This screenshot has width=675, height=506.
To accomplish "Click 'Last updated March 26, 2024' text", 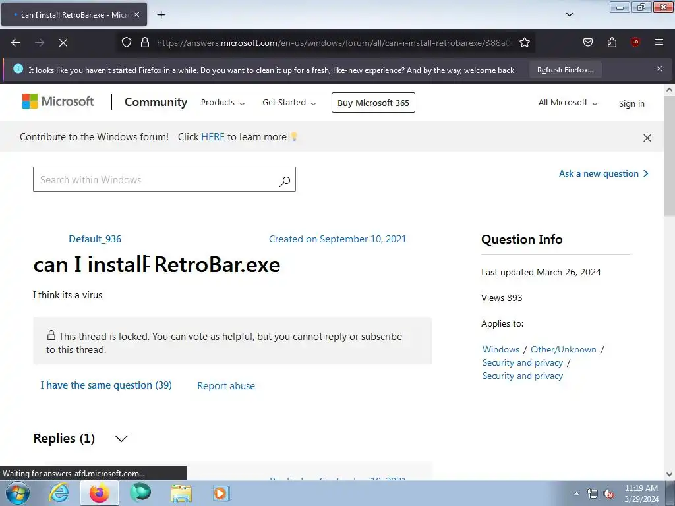I will (x=541, y=272).
